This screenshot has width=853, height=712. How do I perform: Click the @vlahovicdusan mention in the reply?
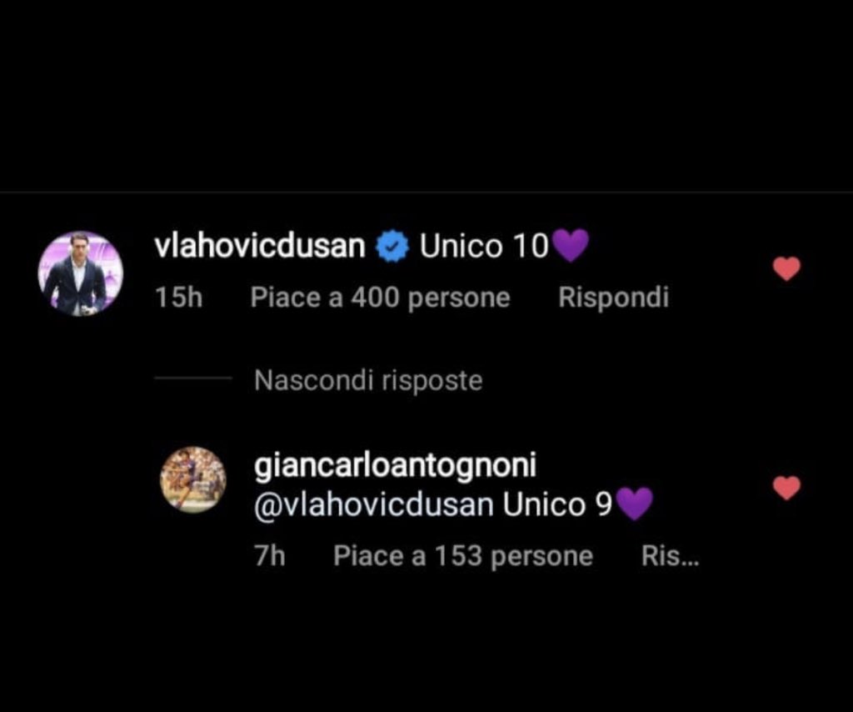point(374,504)
